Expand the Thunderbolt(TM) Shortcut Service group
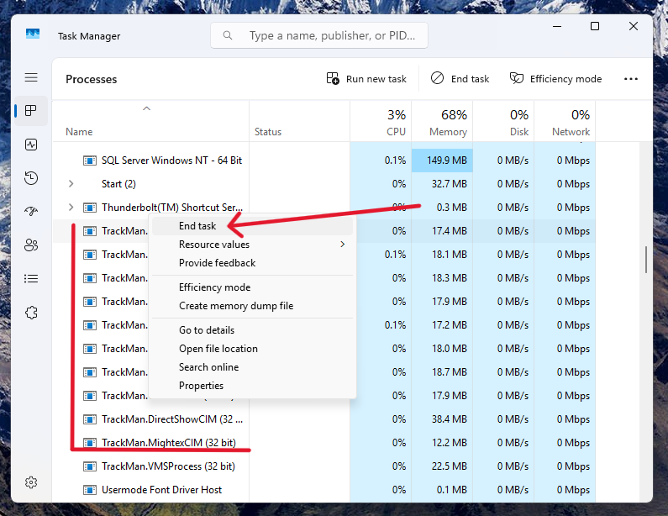Screen dimensions: 668x516 click(71, 207)
